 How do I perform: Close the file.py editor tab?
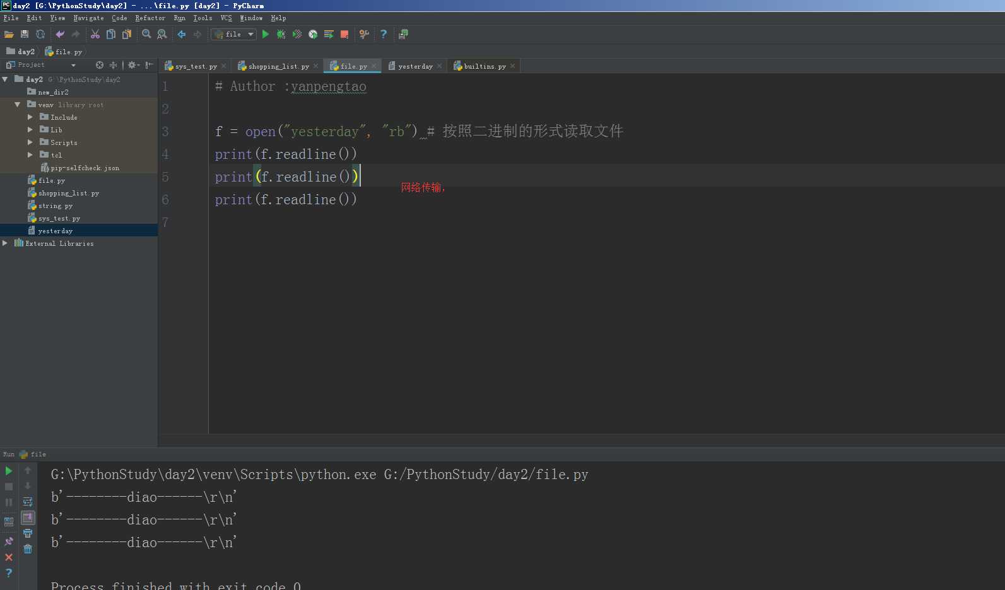[x=374, y=66]
